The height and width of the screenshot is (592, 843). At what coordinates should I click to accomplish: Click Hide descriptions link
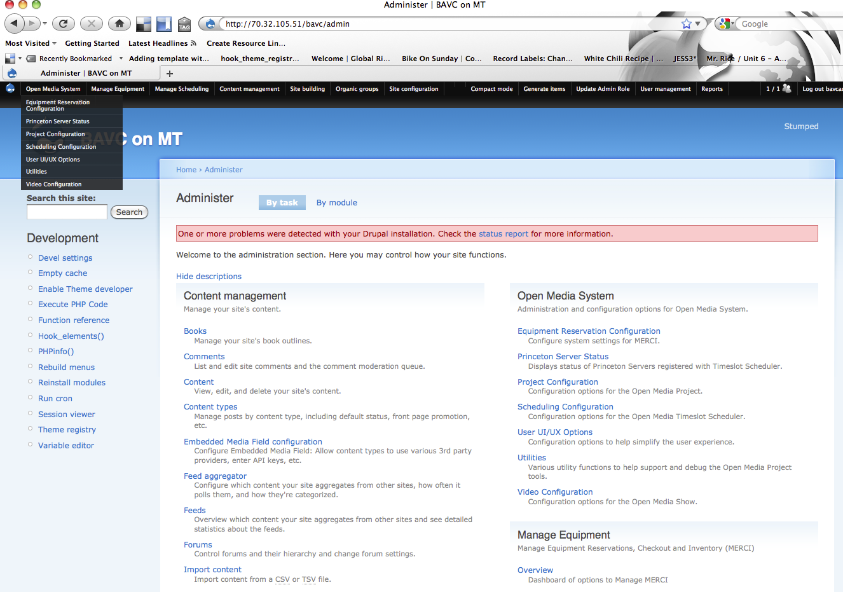point(209,276)
